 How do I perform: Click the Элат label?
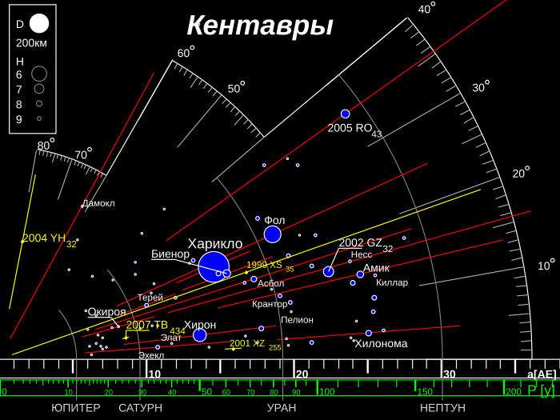click(x=171, y=338)
